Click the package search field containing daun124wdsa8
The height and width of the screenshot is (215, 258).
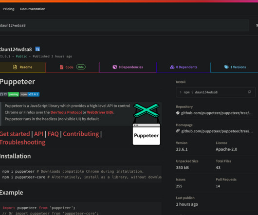[124, 25]
